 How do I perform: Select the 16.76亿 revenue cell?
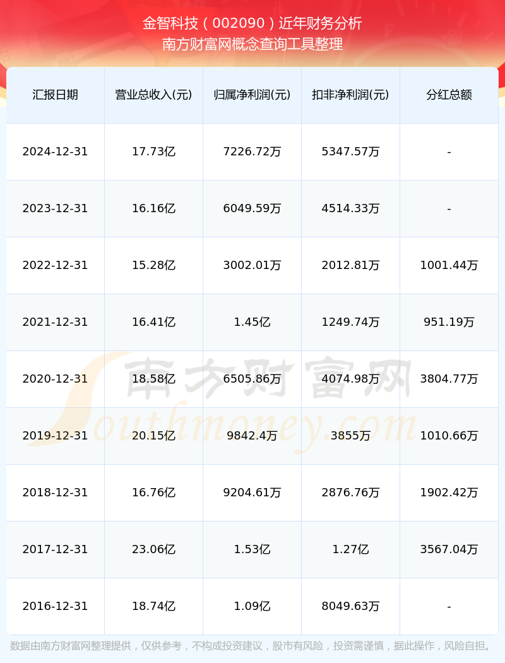tap(154, 493)
